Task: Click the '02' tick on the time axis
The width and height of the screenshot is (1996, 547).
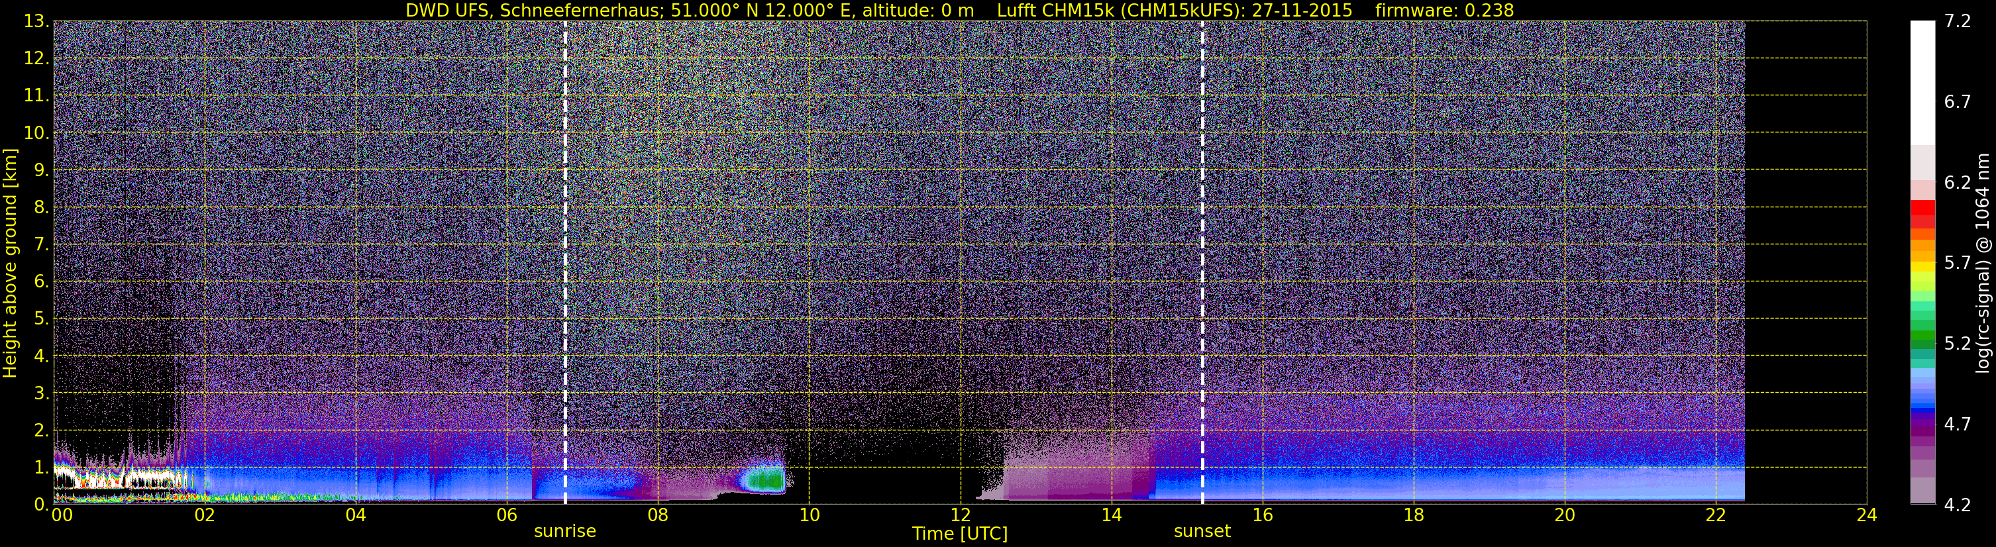Action: [205, 515]
